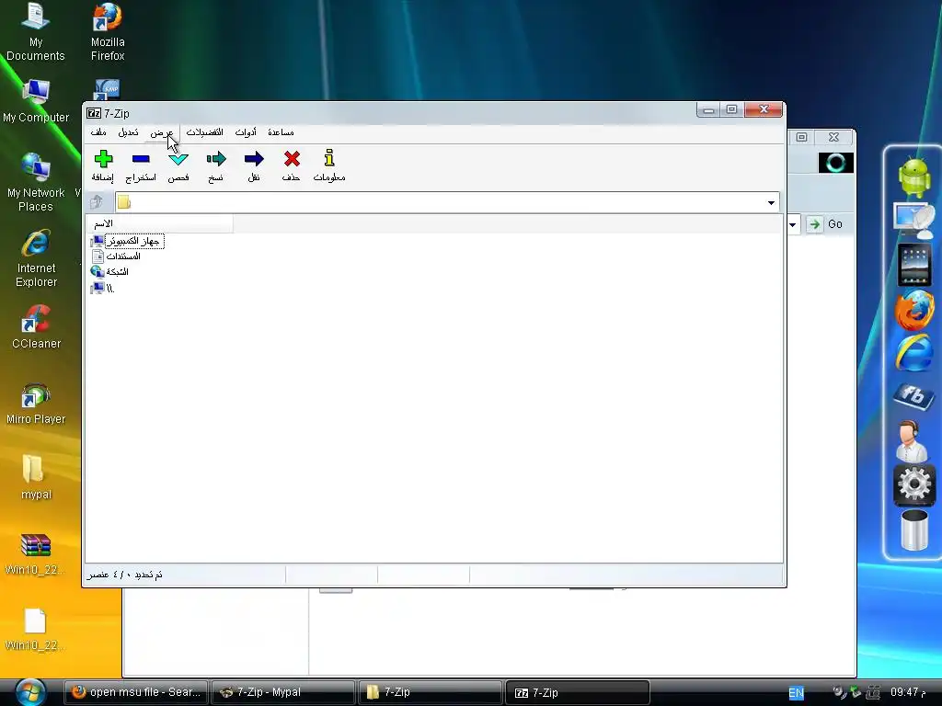Click the iPad tablet dock icon

[x=914, y=265]
